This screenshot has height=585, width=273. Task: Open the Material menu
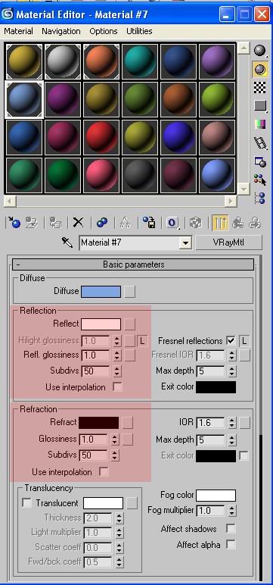tap(18, 31)
